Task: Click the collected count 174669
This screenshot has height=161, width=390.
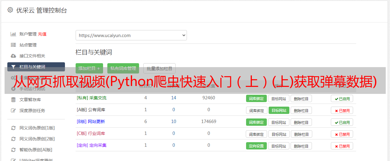Action: click(x=209, y=122)
